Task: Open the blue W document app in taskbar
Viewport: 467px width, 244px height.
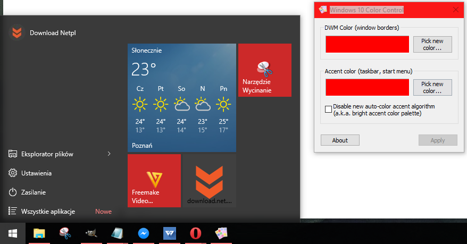Action: 170,233
